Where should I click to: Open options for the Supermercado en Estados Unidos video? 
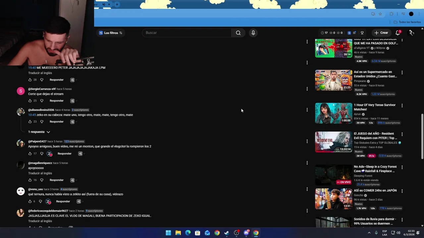coord(402,72)
